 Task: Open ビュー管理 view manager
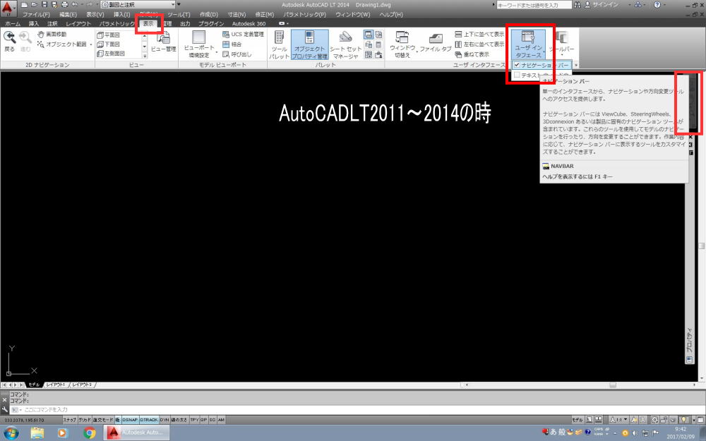click(164, 42)
